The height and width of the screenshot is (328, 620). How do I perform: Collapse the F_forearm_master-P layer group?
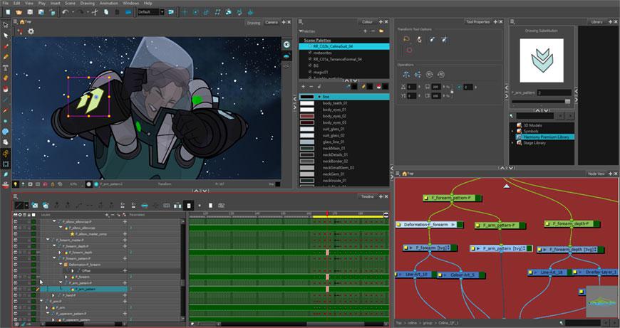tap(48, 240)
